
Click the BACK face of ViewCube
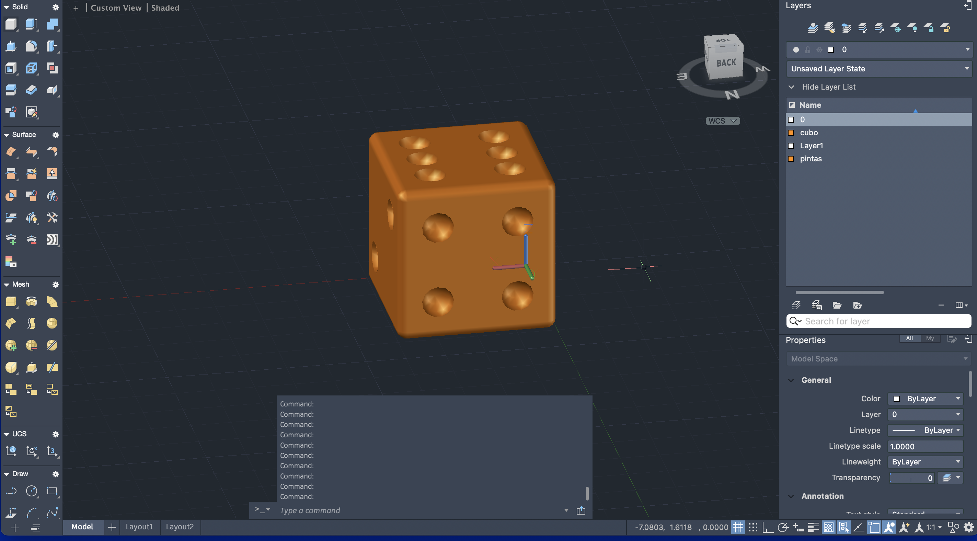coord(726,63)
